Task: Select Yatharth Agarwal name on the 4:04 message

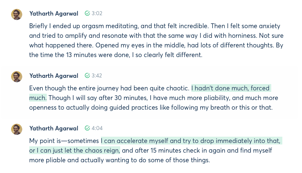Action: click(54, 128)
